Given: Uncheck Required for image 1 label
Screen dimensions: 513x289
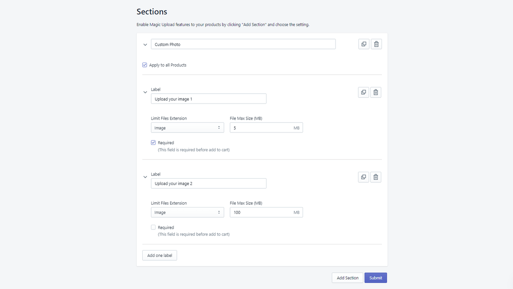Looking at the screenshot, I should click(x=153, y=142).
